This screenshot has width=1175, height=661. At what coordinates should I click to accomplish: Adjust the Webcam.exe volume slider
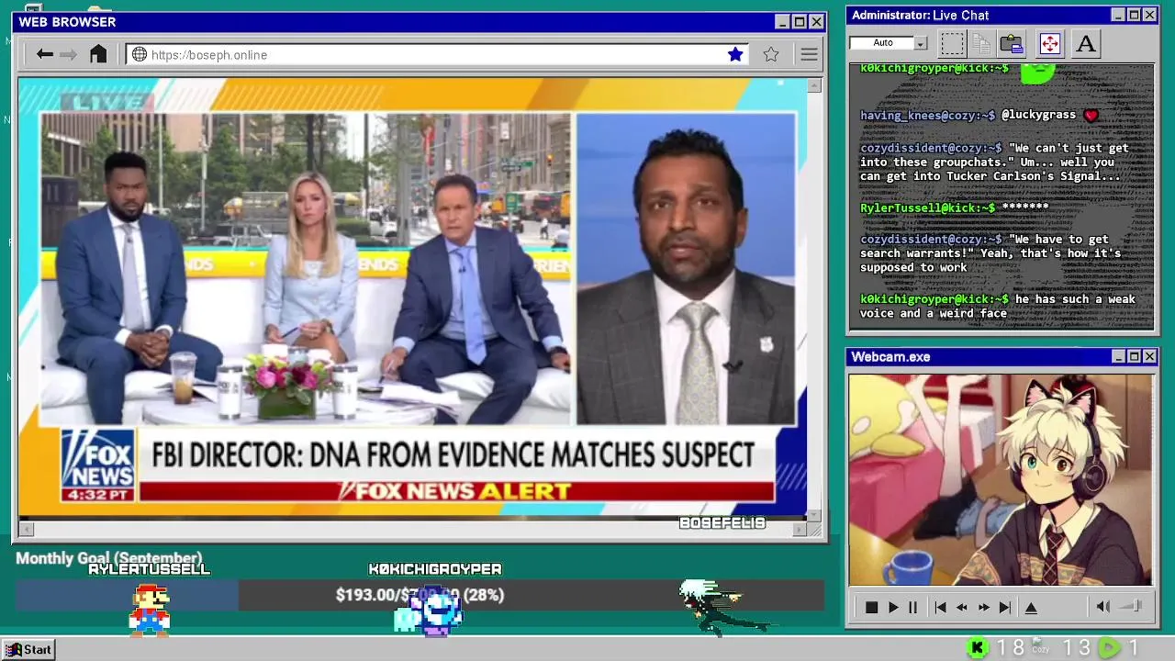1132,606
